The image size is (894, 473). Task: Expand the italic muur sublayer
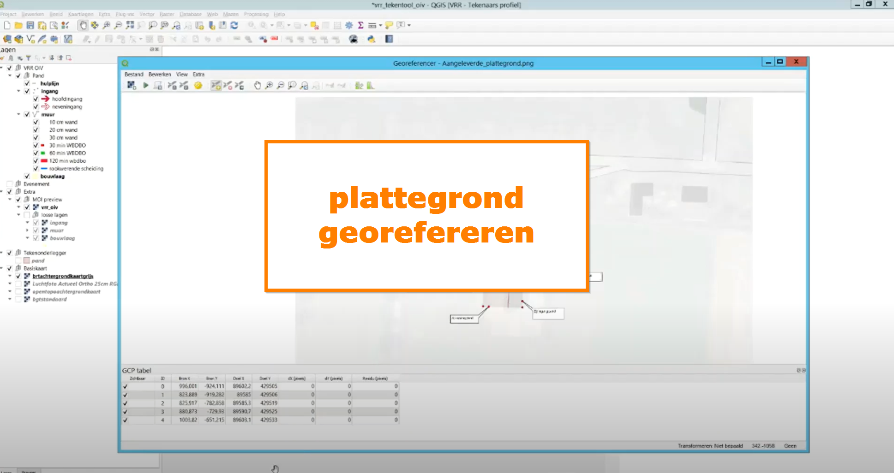27,231
